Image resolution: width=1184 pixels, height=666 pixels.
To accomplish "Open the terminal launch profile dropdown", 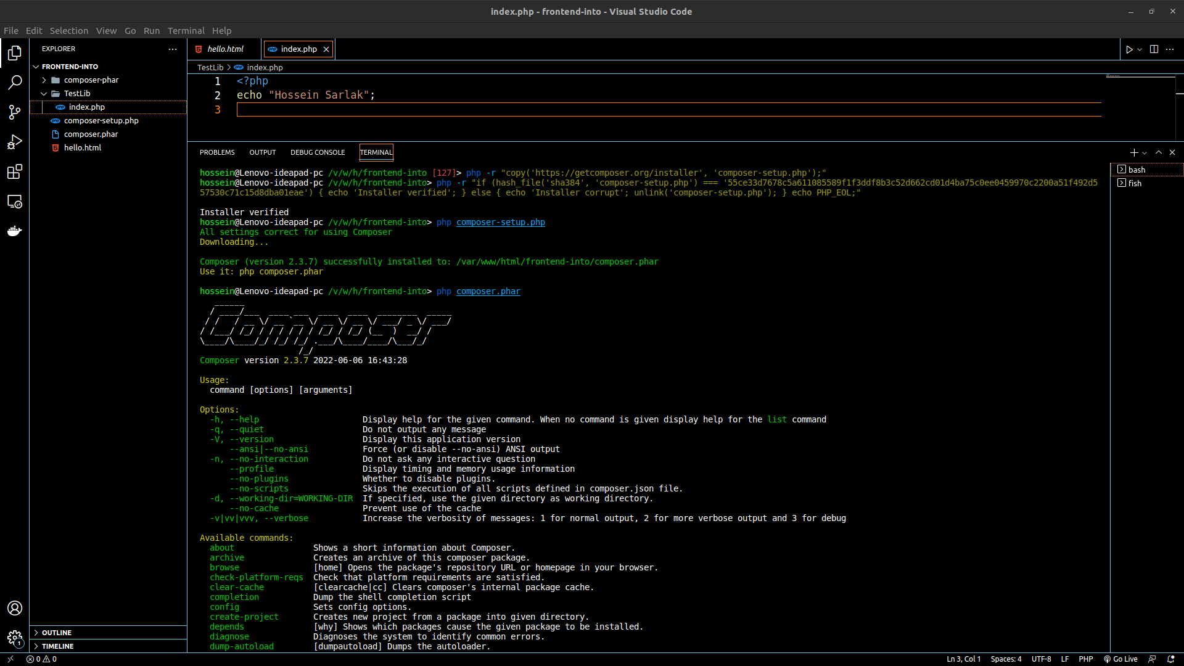I will 1145,152.
